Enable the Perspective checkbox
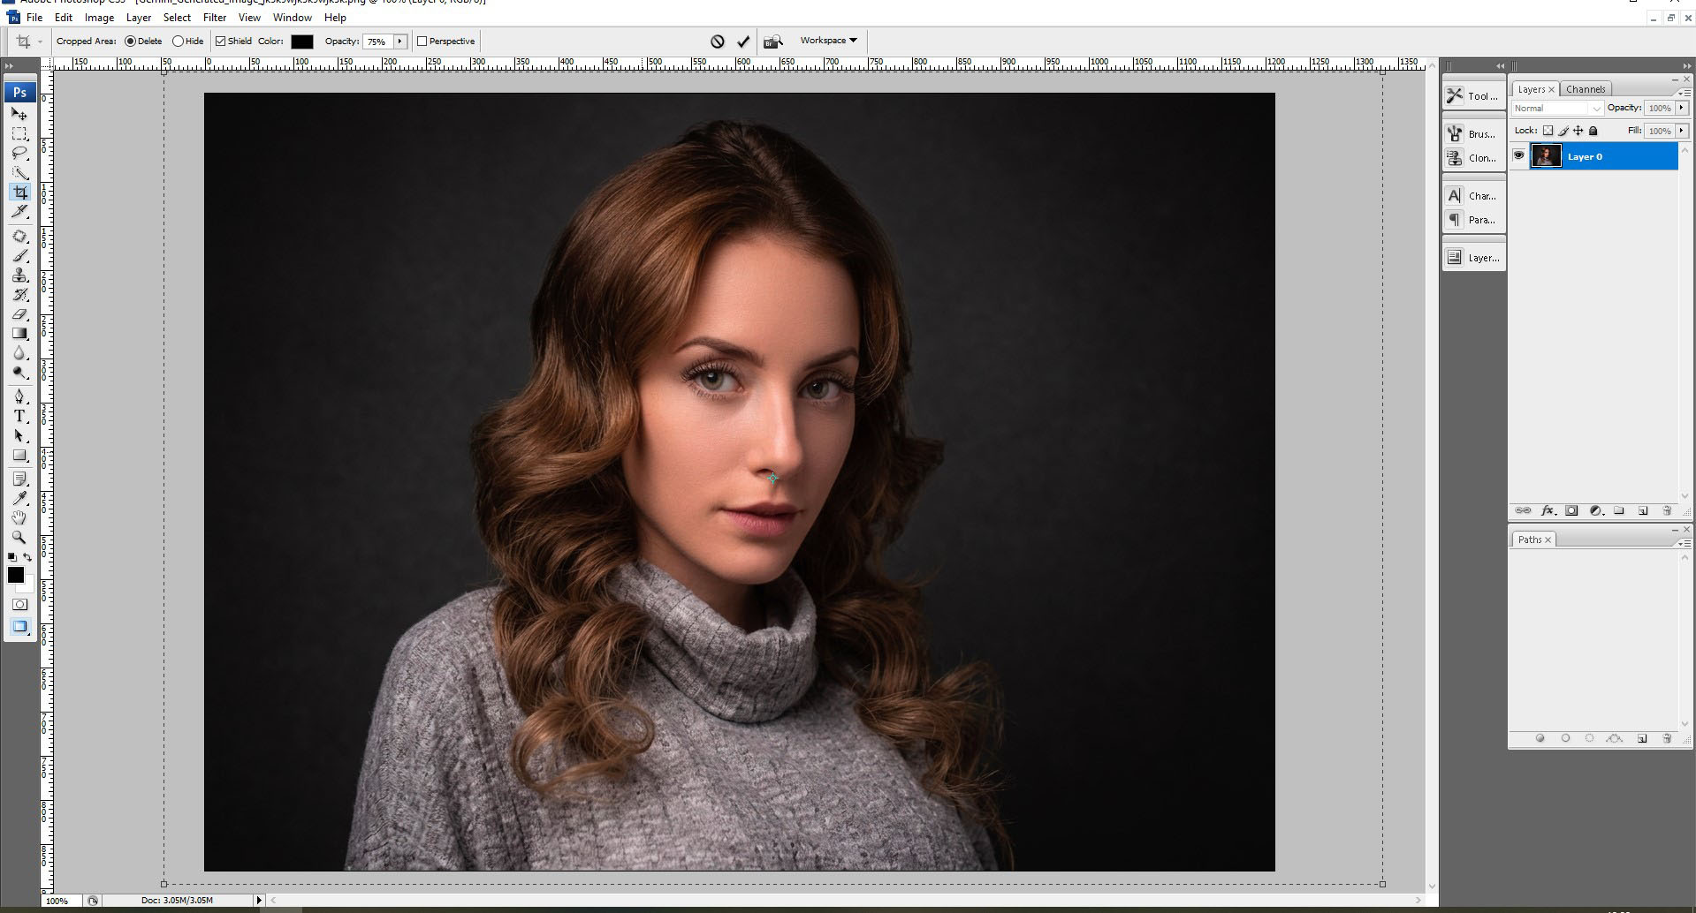Image resolution: width=1696 pixels, height=913 pixels. (422, 41)
